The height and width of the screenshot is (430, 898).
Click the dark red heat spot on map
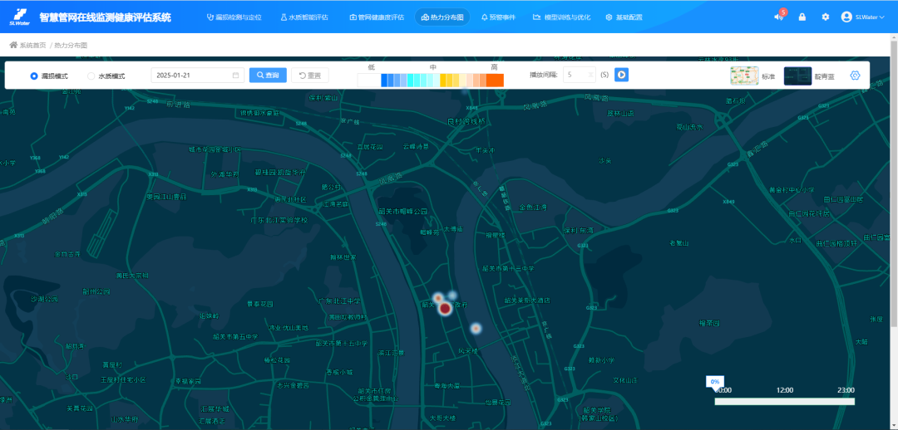pyautogui.click(x=445, y=309)
